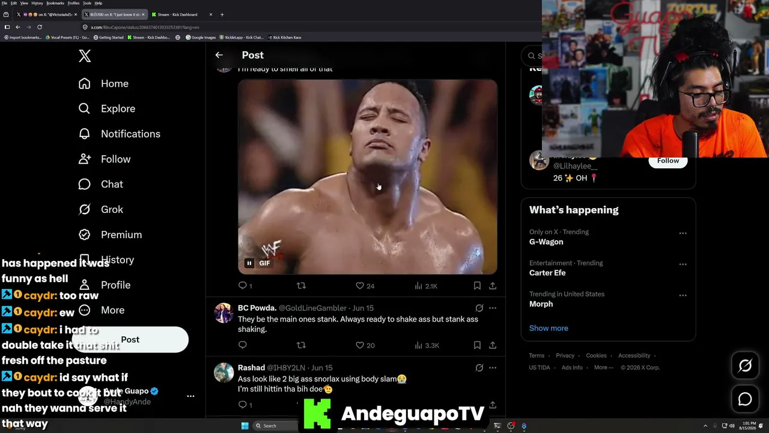Open the Windows Start menu
The width and height of the screenshot is (769, 433).
click(x=245, y=426)
